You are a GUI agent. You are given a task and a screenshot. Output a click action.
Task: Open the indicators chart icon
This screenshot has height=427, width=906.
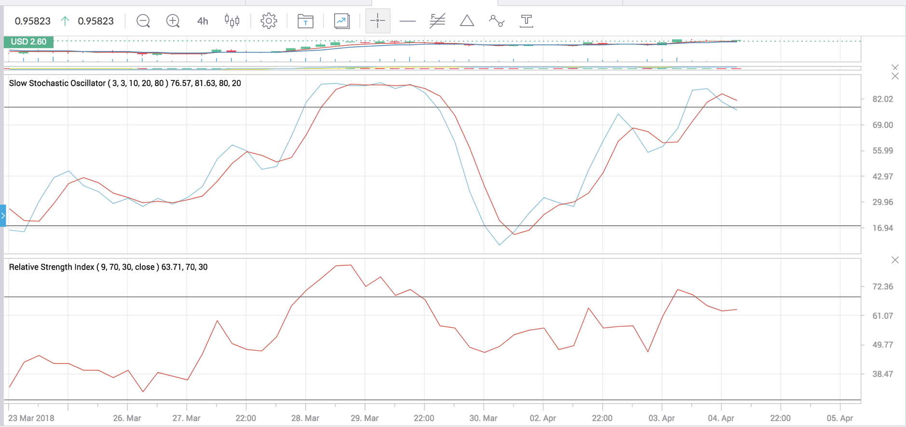342,21
